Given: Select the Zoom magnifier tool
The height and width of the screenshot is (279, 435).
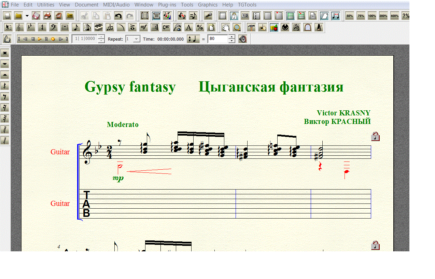Looking at the screenshot, I should (x=237, y=27).
